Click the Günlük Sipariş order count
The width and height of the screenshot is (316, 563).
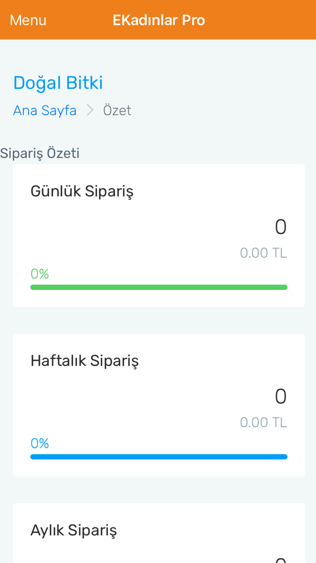pyautogui.click(x=281, y=227)
